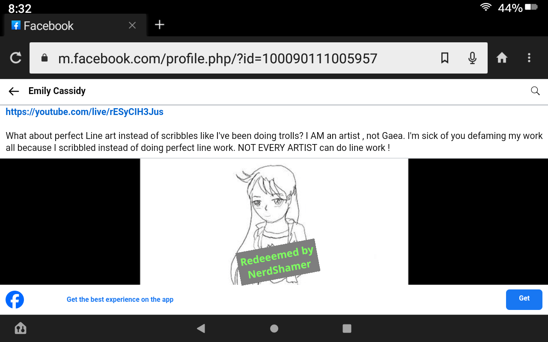Open the browser three-dot menu

coord(529,58)
